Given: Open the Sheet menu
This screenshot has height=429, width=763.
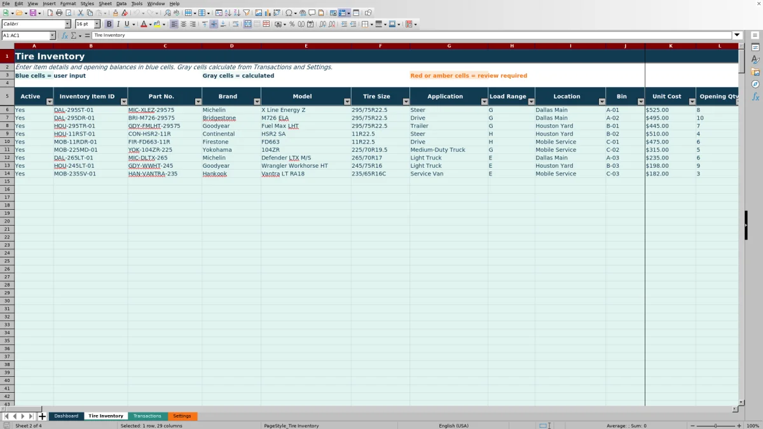Looking at the screenshot, I should point(105,4).
